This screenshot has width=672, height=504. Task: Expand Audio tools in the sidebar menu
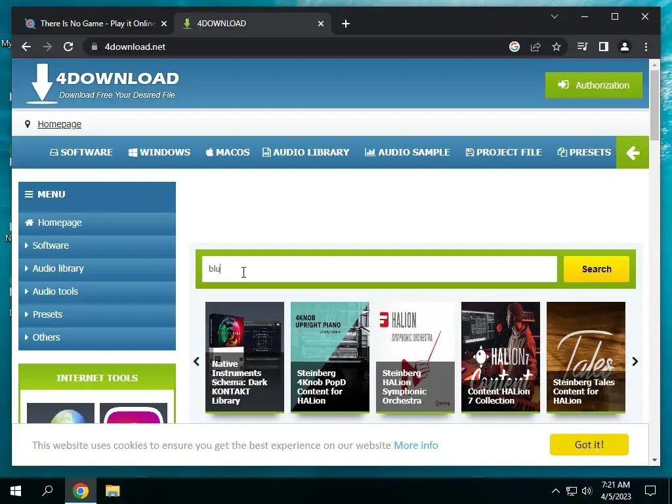click(x=97, y=291)
